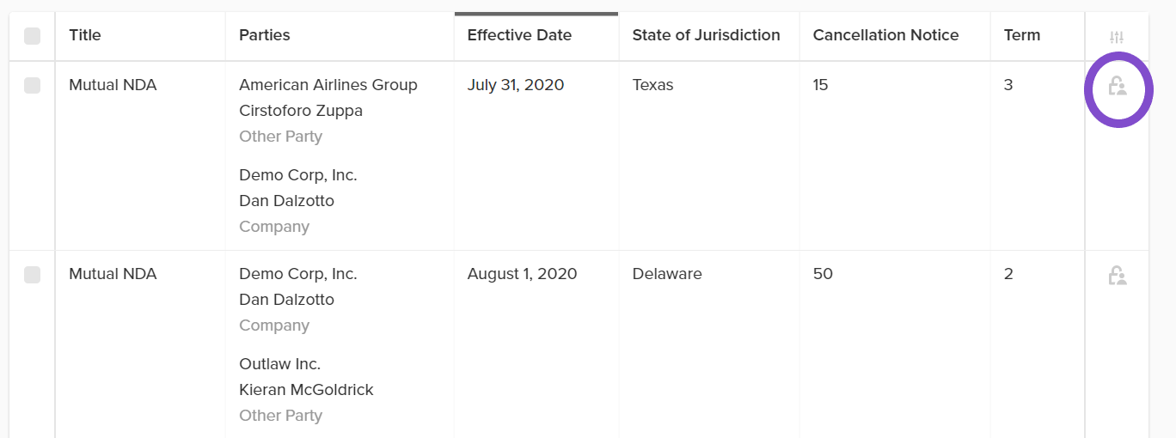Select the Outlaw Inc. party entry
This screenshot has width=1176, height=438.
279,364
